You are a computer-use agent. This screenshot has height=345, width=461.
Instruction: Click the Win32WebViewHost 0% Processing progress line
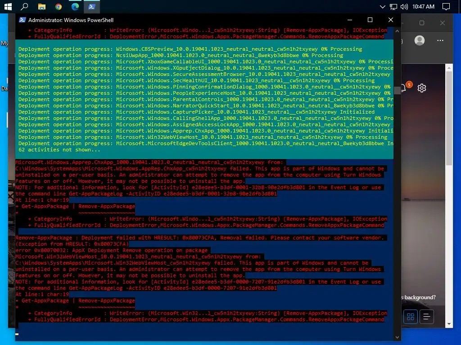pyautogui.click(x=203, y=137)
